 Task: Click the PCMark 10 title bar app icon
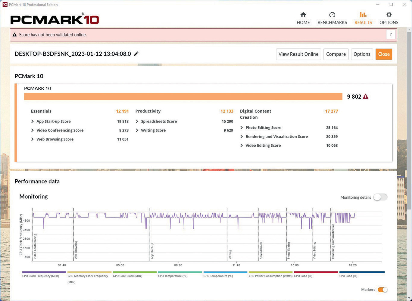5,5
